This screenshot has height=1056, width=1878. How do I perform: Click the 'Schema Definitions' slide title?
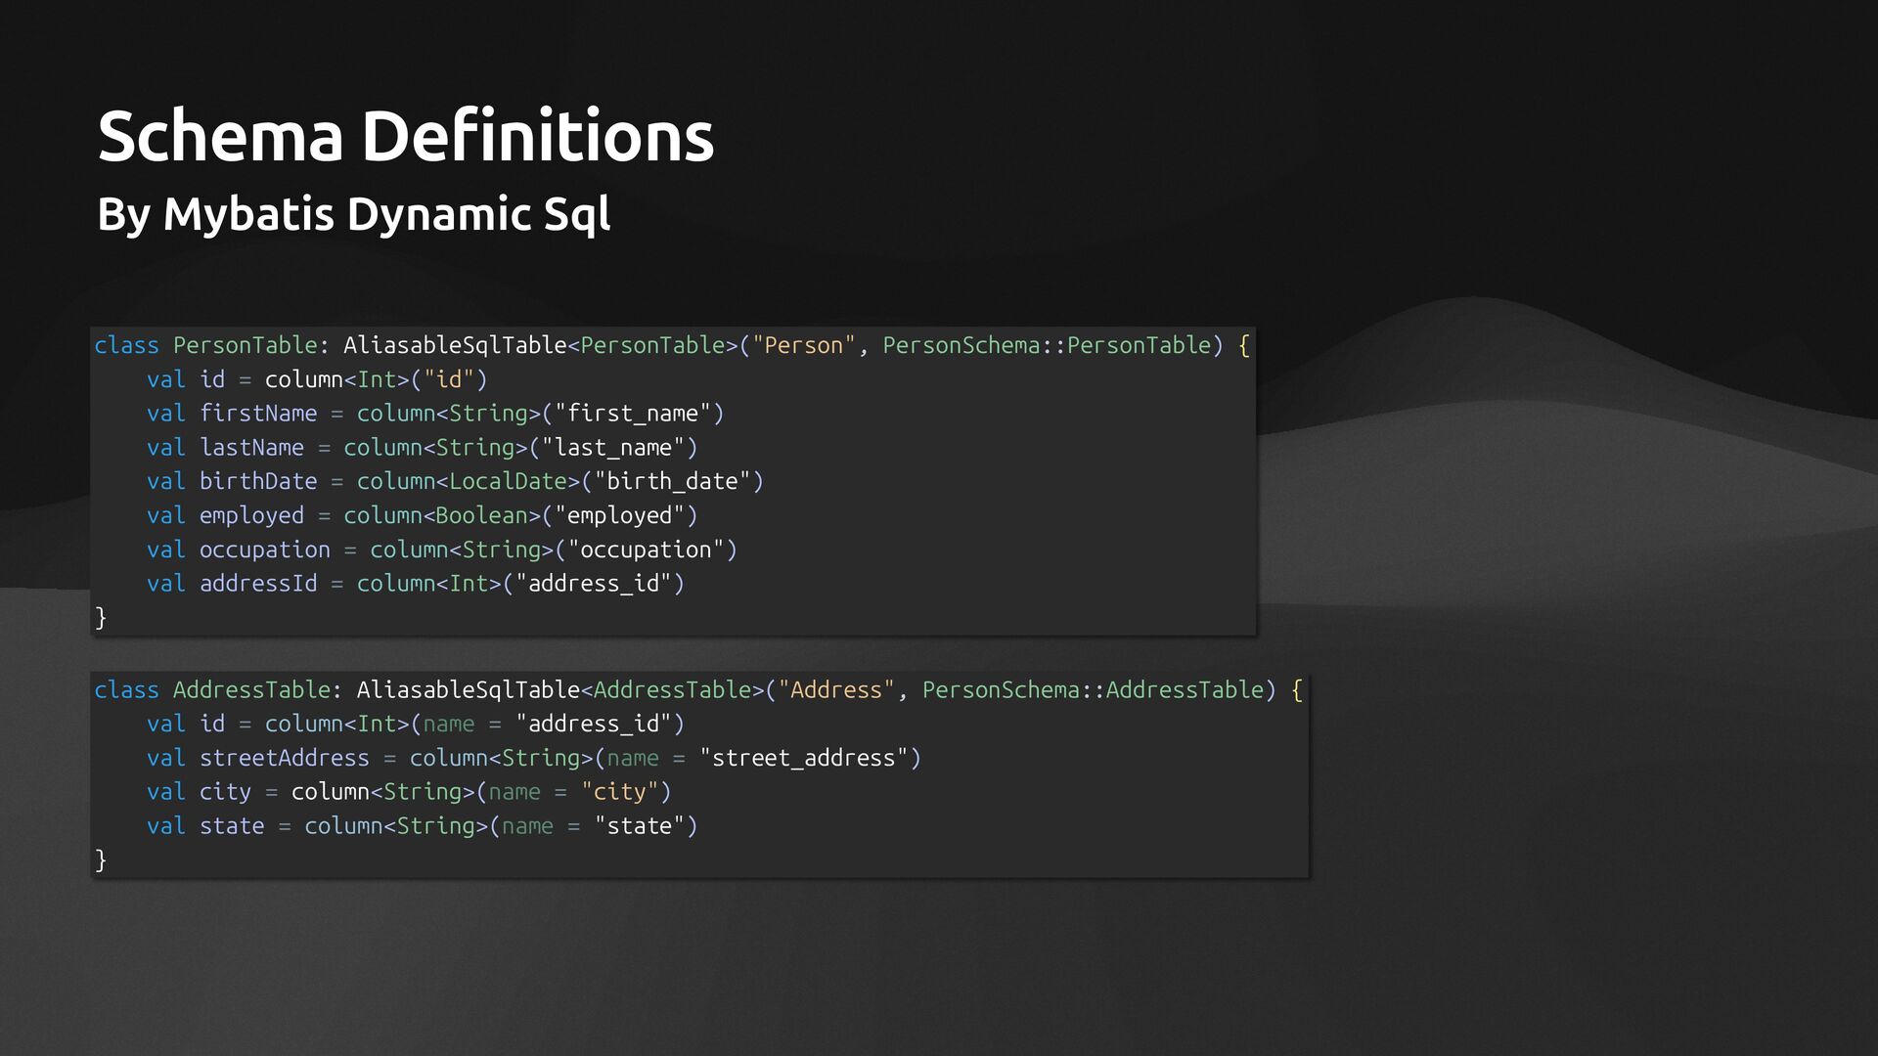click(405, 136)
